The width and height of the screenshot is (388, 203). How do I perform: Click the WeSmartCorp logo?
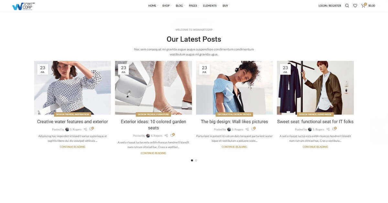tap(23, 6)
